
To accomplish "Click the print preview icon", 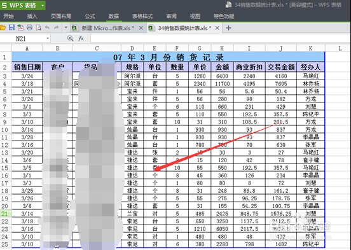I will pyautogui.click(x=39, y=27).
